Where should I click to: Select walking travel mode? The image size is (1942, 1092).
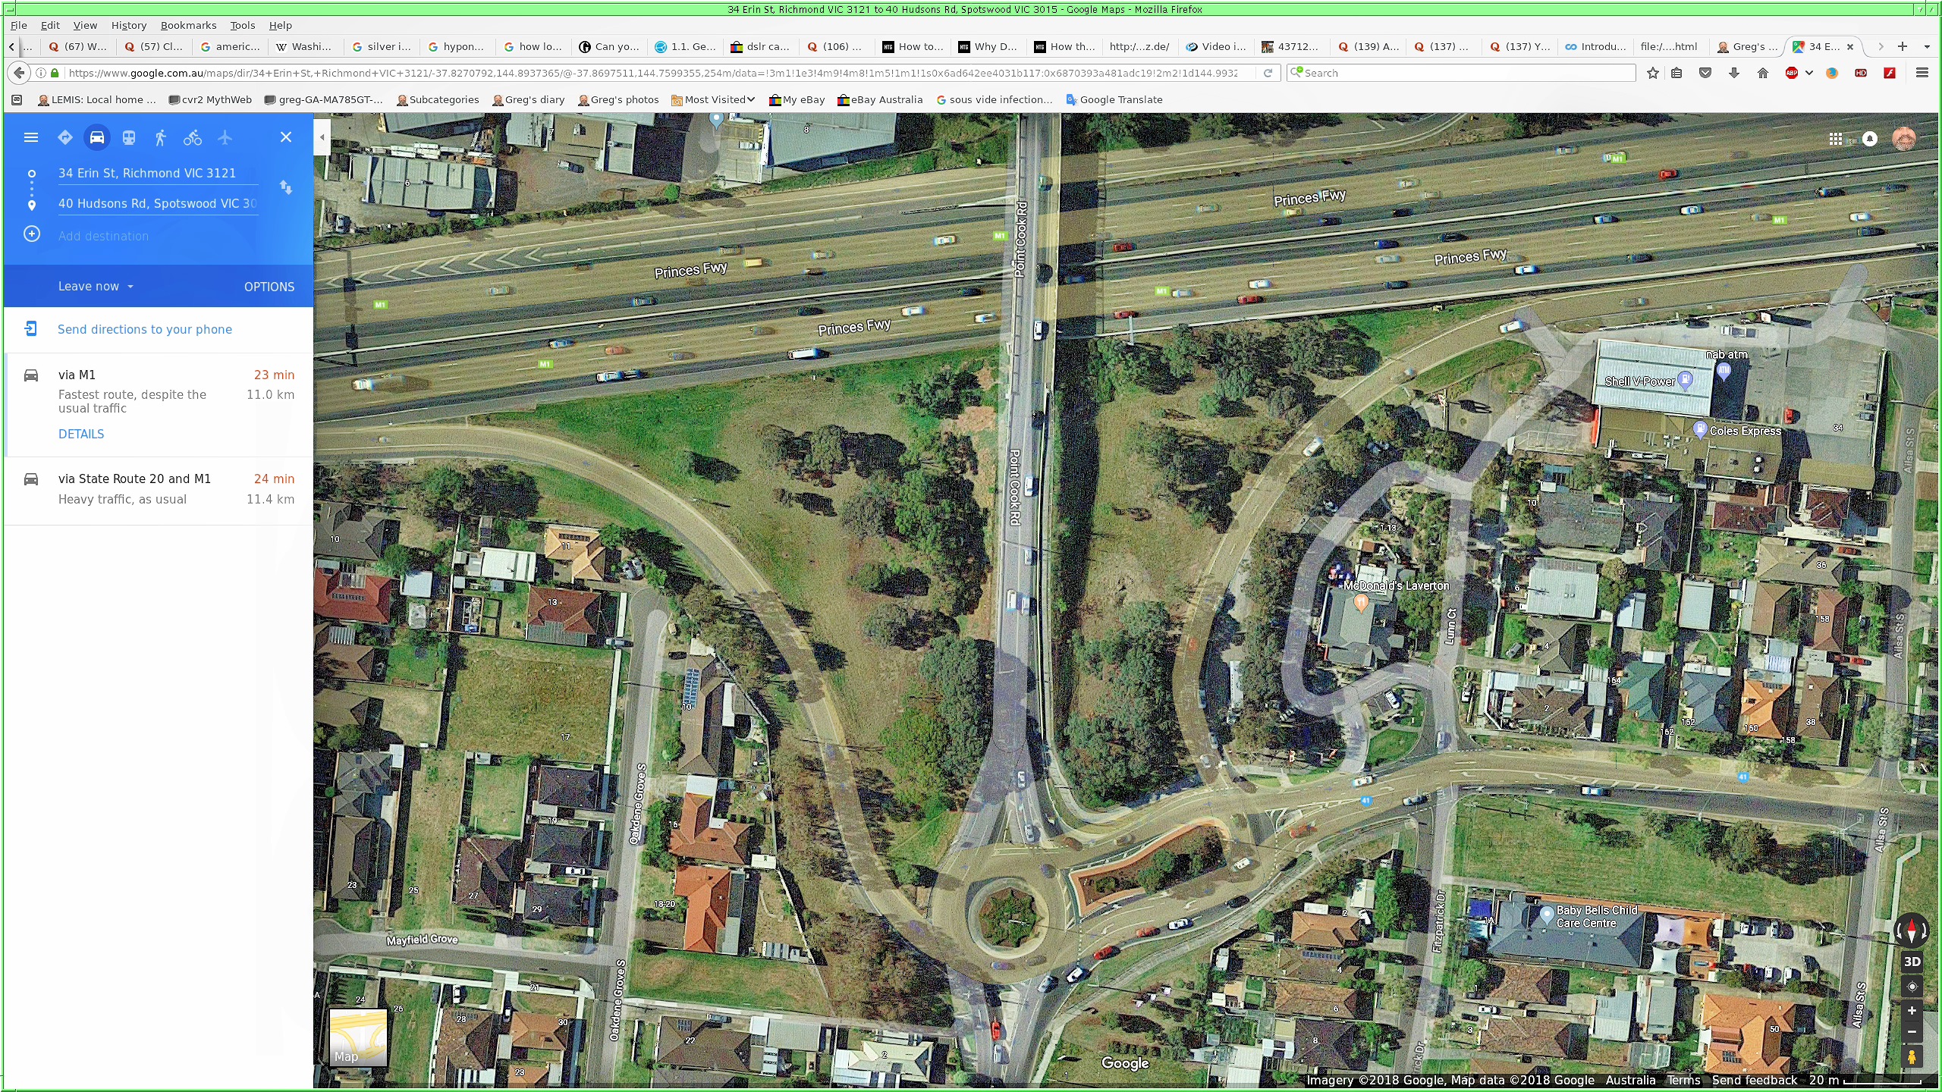click(160, 137)
